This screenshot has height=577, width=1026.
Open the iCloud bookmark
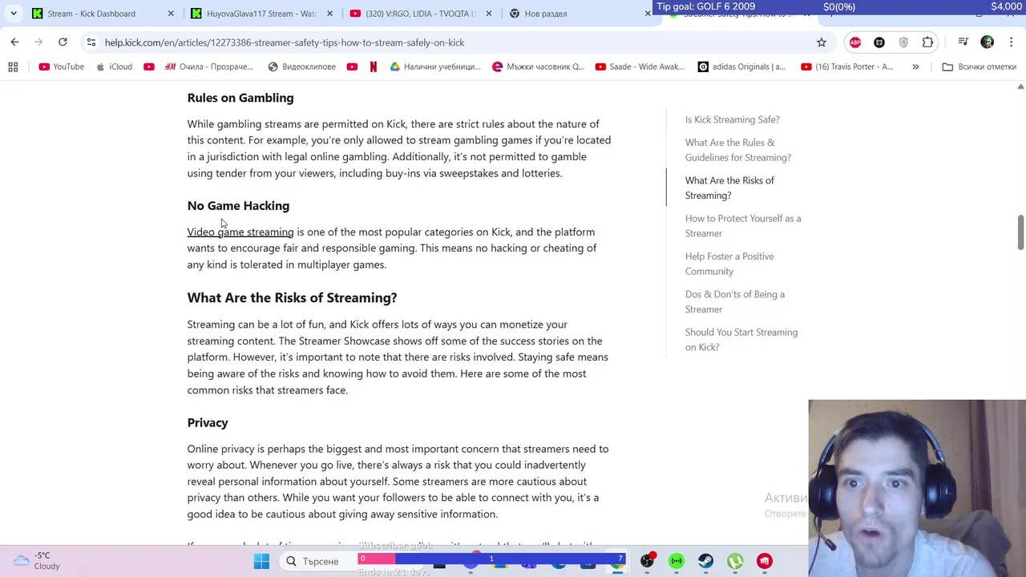pyautogui.click(x=113, y=67)
